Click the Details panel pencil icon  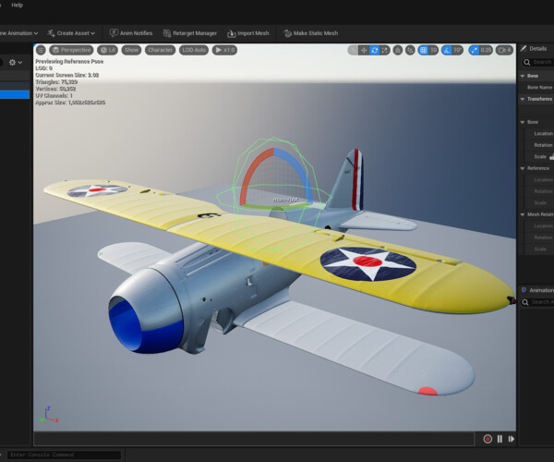click(x=524, y=48)
